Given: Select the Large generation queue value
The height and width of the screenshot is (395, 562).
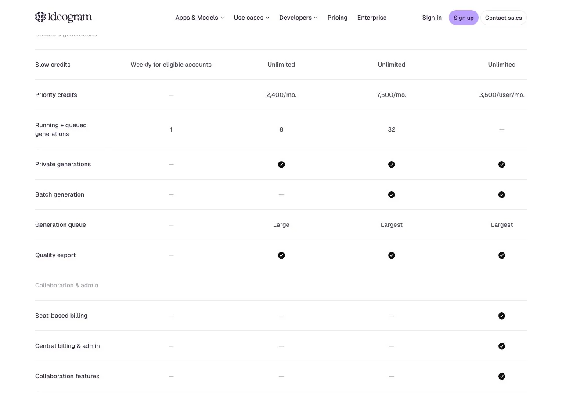Looking at the screenshot, I should pos(281,225).
